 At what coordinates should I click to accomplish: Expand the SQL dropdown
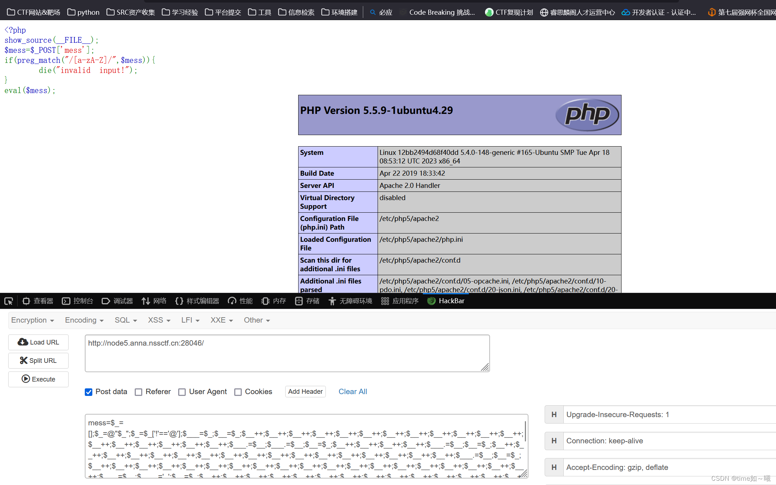coord(126,320)
